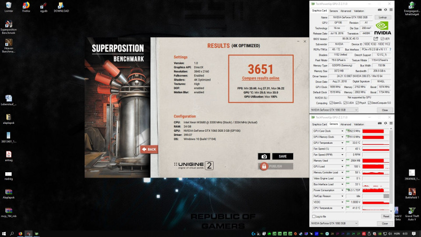Expand the GPU Load sensor dropdown
This screenshot has height=237, width=421.
[x=343, y=166]
